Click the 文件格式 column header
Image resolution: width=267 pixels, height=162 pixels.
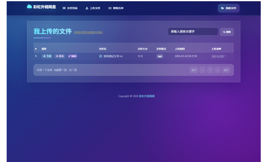click(x=161, y=49)
